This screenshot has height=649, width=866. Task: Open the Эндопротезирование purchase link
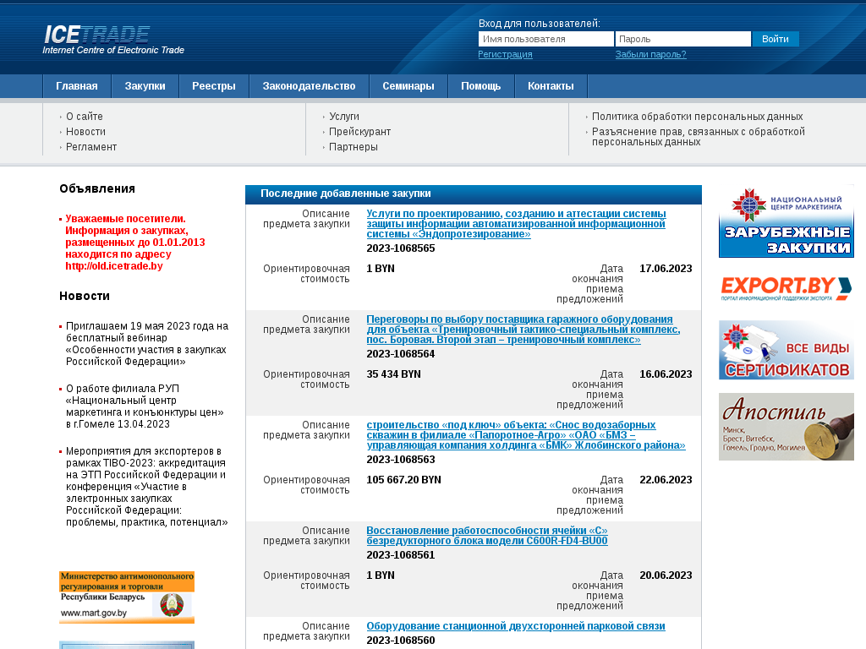[516, 223]
